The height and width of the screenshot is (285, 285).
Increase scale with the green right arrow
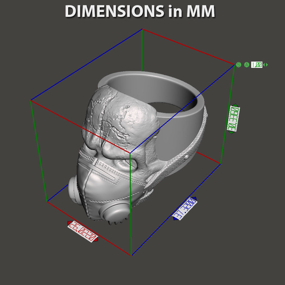point(267,64)
